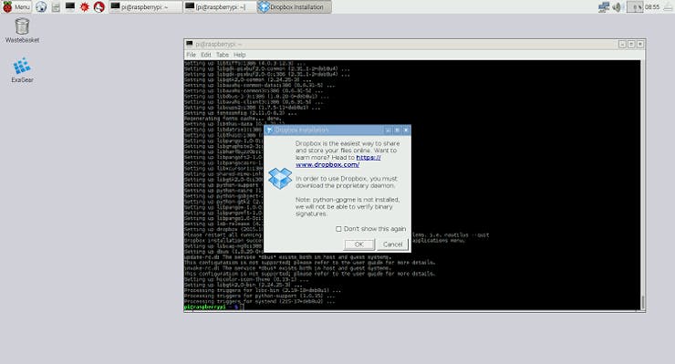Open the File menu in terminal
Image resolution: width=675 pixels, height=364 pixels.
pyautogui.click(x=191, y=55)
